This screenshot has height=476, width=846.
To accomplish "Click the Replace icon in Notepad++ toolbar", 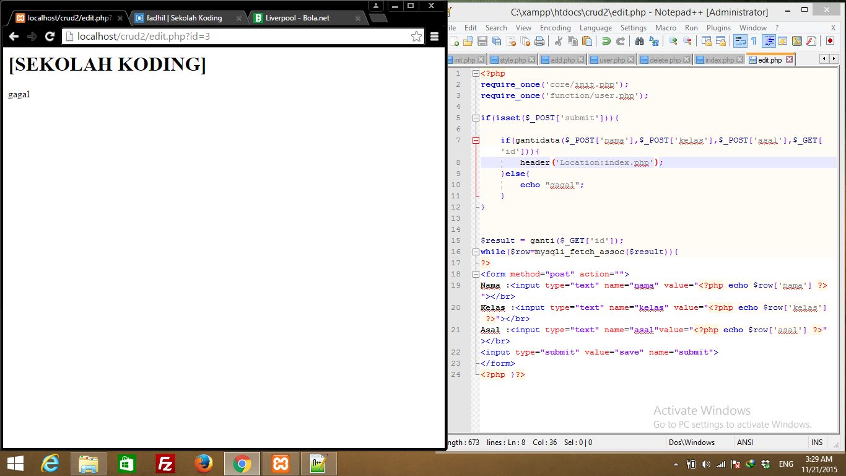I will pos(654,41).
